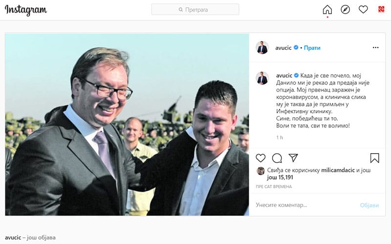Screen dimensions: 391x244
Task: Go to the Instagram home feed icon
Action: 327,9
